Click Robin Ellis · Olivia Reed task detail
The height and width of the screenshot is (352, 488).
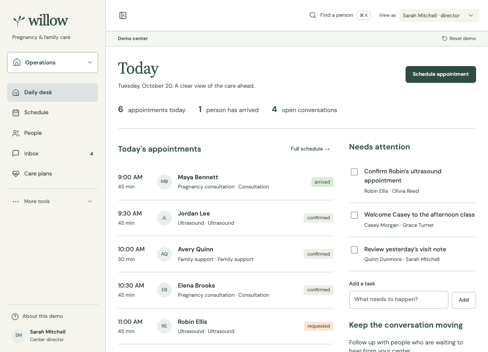pos(391,191)
